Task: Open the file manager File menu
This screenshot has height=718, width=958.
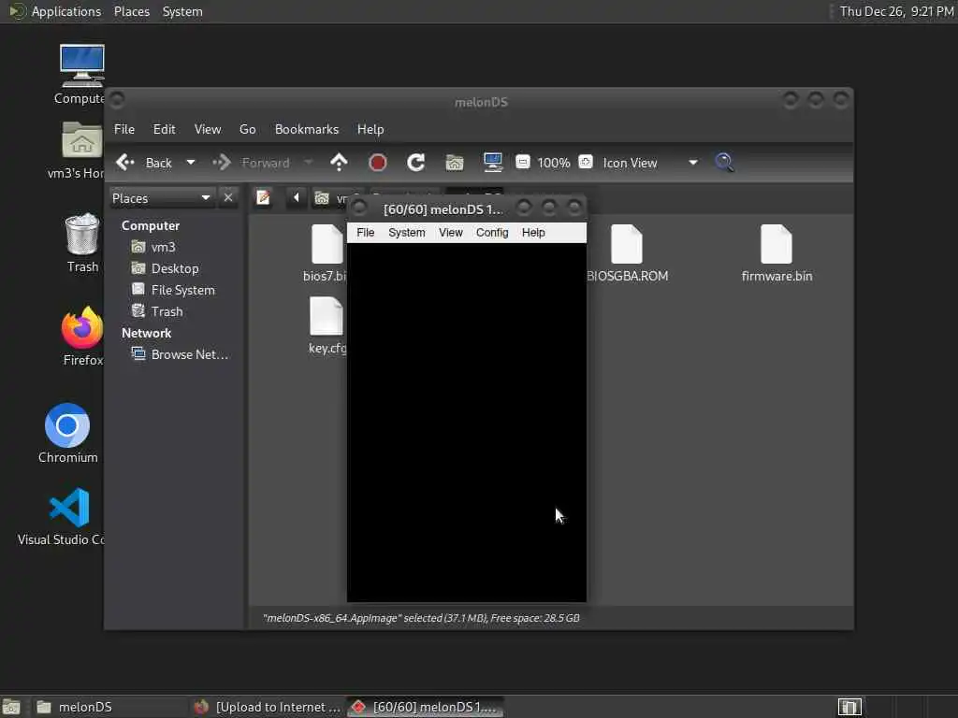Action: pos(124,129)
